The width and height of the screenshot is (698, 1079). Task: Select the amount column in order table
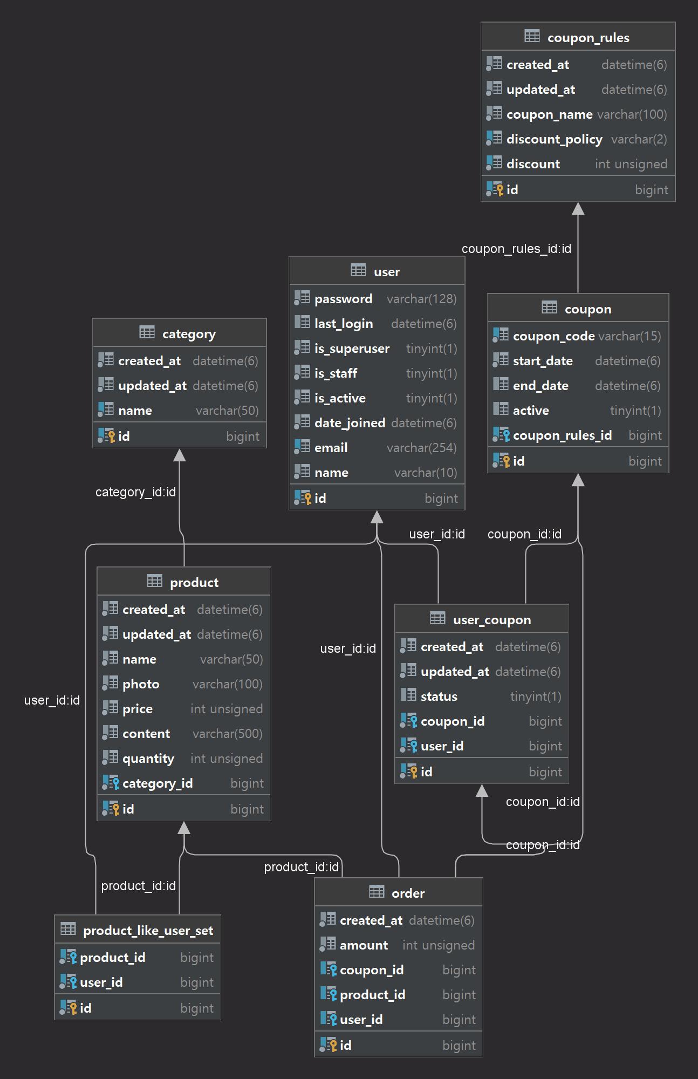point(398,945)
